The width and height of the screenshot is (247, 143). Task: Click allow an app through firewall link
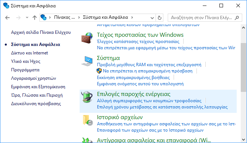click(166, 48)
